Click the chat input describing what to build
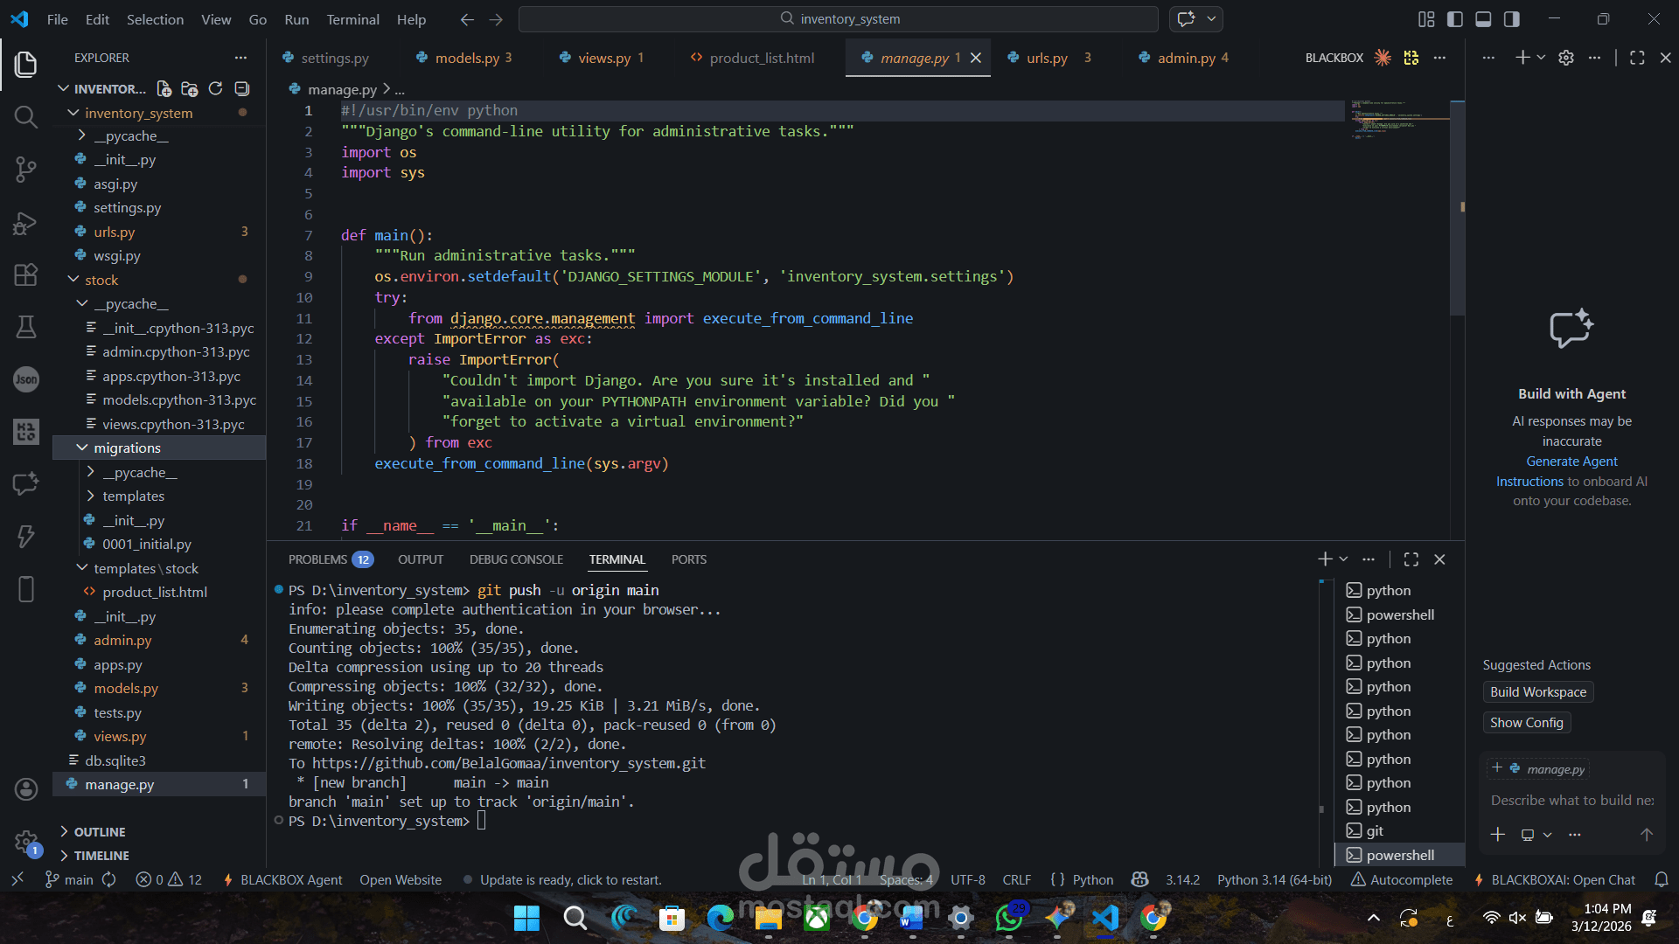The image size is (1679, 944). pyautogui.click(x=1571, y=800)
